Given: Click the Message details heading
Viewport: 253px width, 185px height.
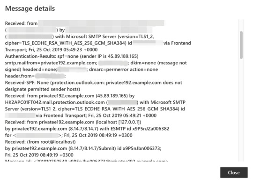Looking at the screenshot, I should click(30, 8).
